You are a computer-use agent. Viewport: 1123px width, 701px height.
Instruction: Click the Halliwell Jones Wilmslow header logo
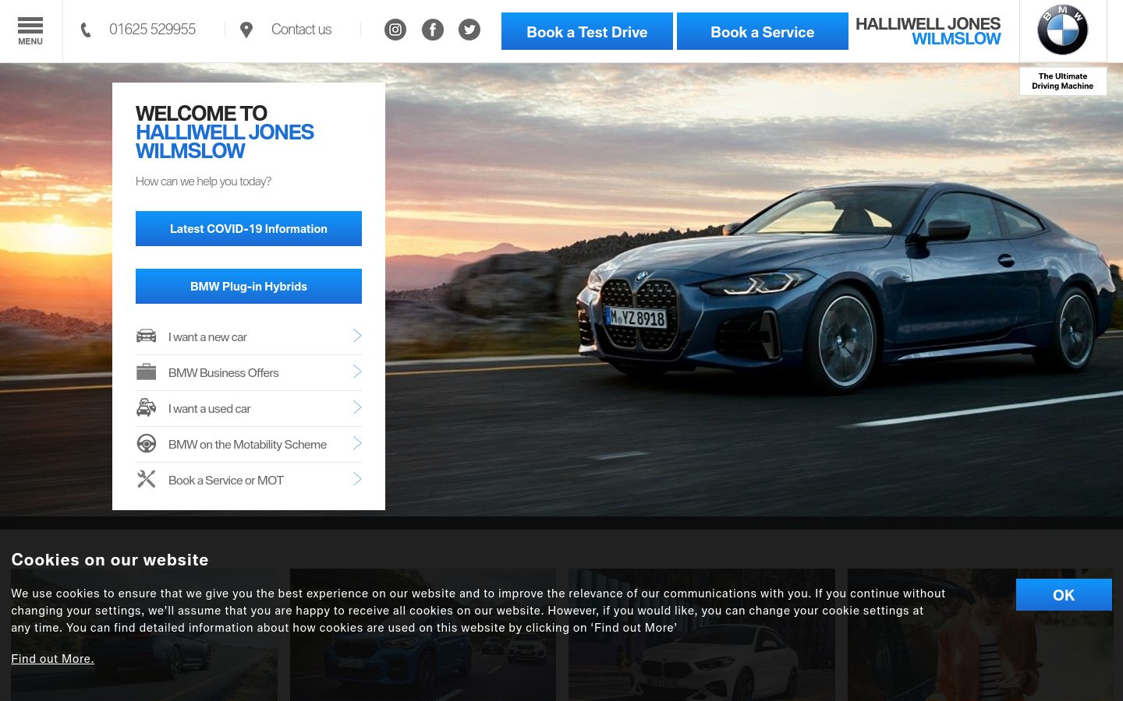tap(928, 31)
